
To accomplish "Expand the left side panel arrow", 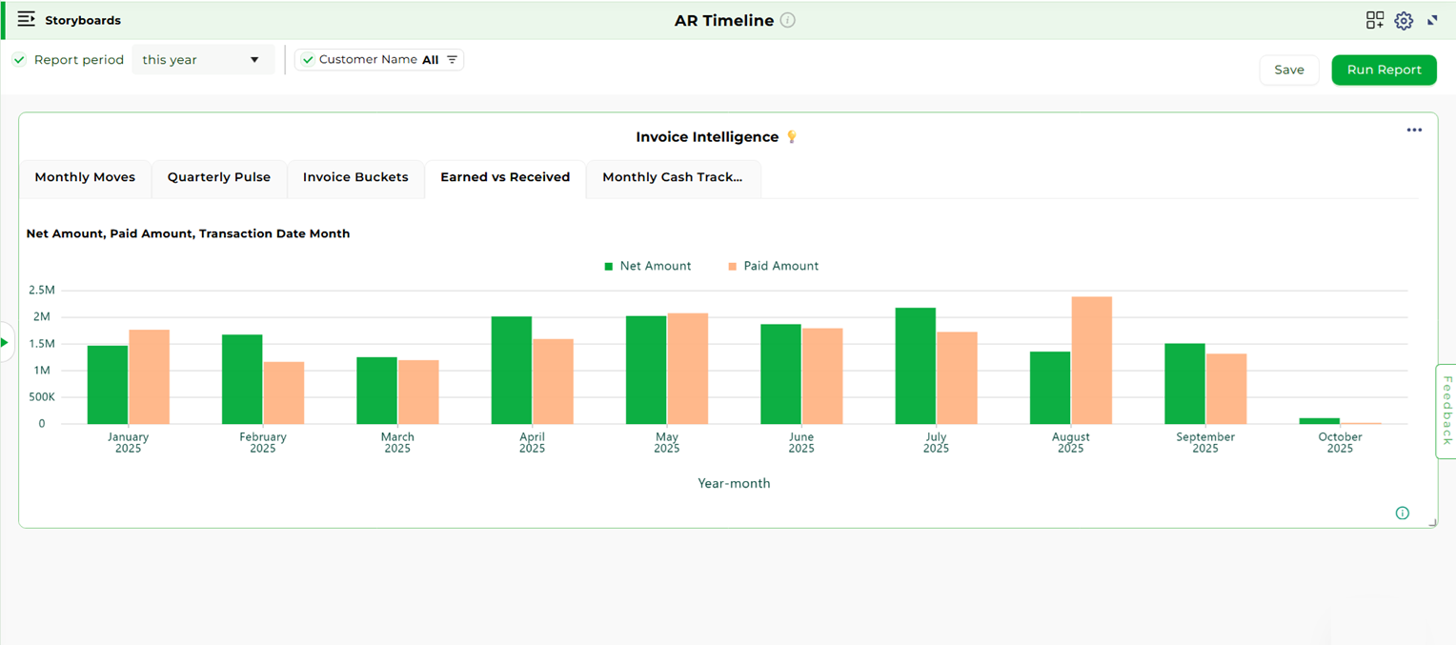I will tap(6, 342).
